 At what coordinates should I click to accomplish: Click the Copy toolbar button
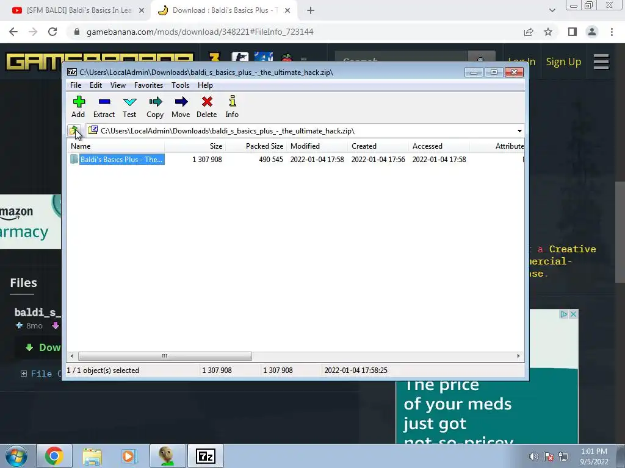(155, 107)
